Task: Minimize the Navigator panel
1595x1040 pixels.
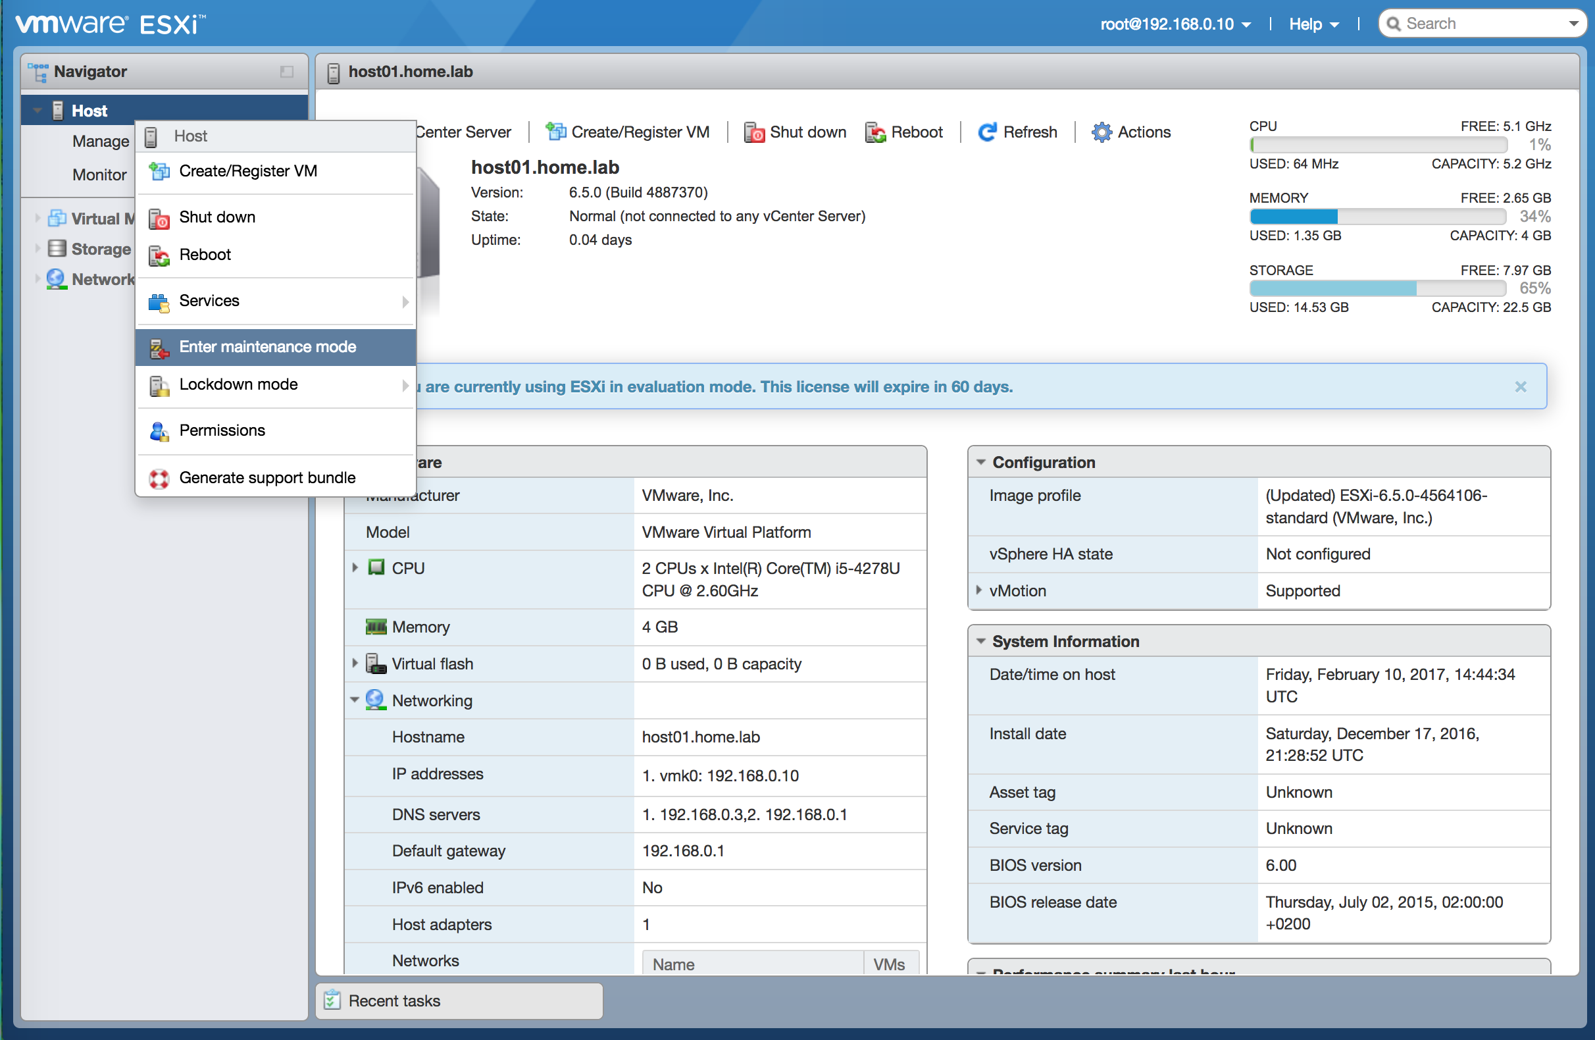Action: pos(287,72)
